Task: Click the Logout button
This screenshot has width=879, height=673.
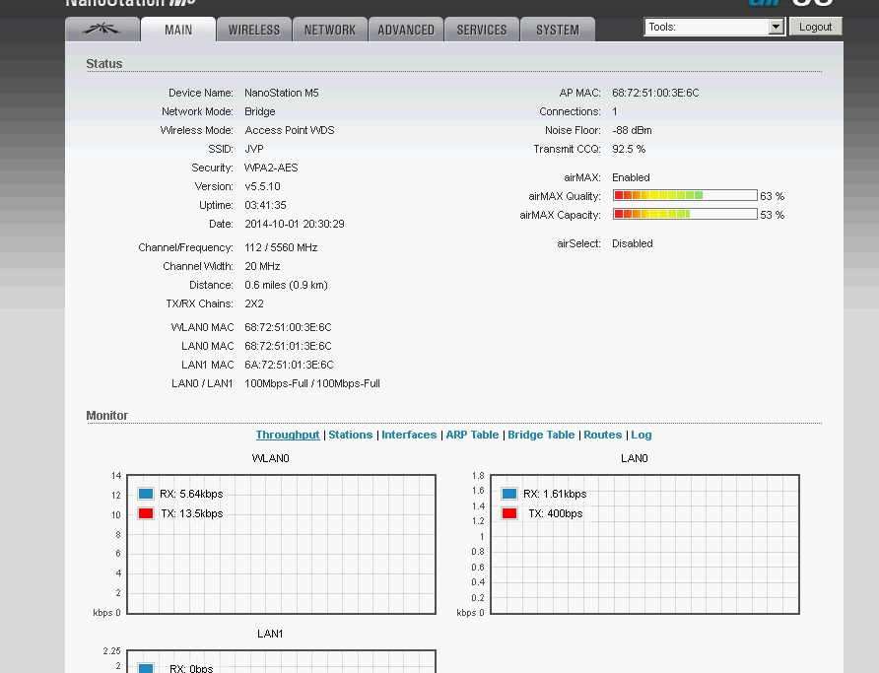Action: 815,27
